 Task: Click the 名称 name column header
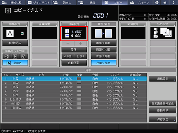(x=41, y=75)
